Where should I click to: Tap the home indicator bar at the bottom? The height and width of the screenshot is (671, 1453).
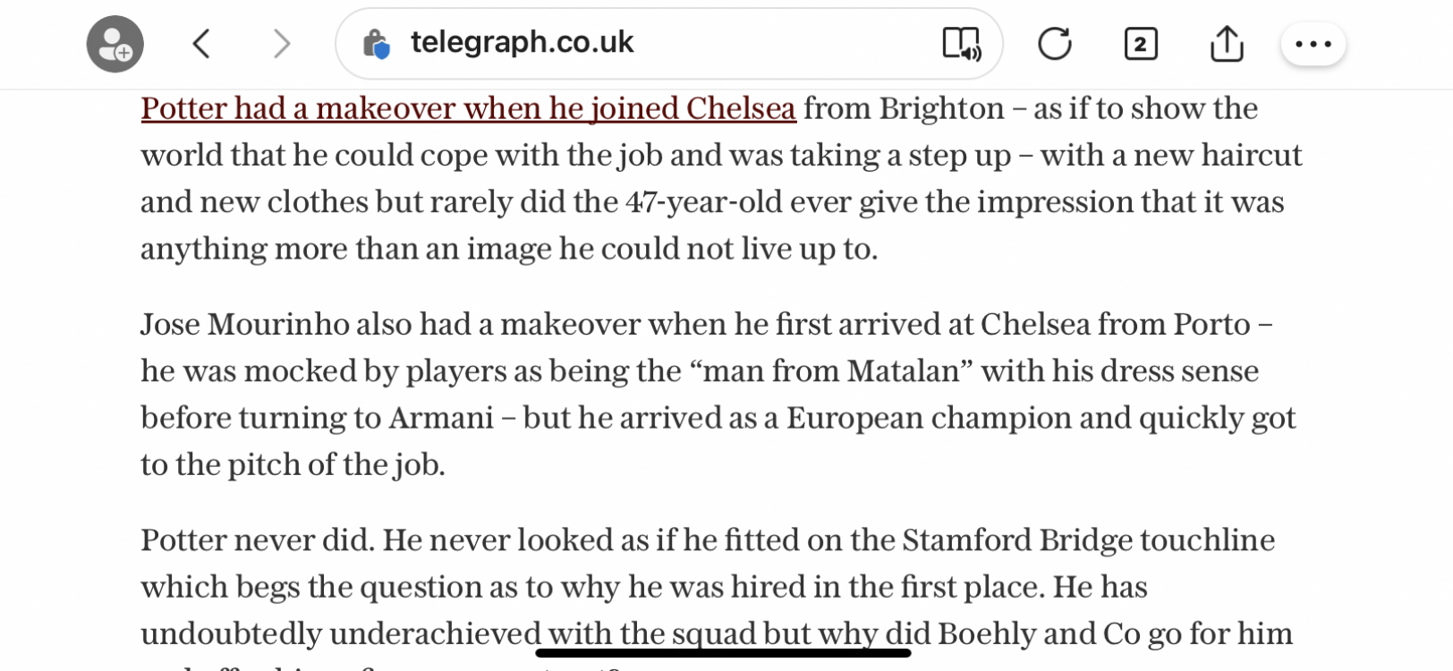click(723, 653)
